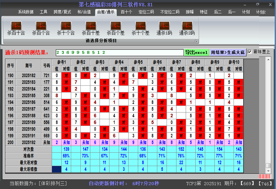
Task: Open the 定位二码 tab
Action: click(146, 12)
